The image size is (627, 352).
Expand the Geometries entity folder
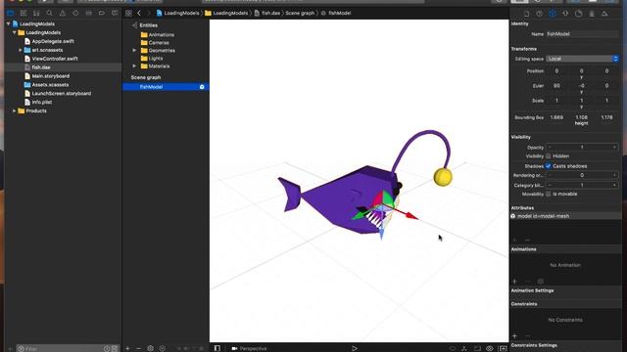[134, 51]
